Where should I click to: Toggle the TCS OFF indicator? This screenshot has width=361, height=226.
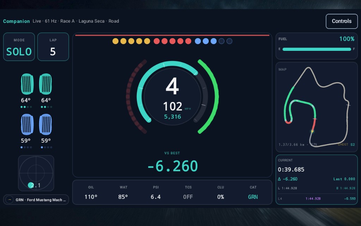click(188, 192)
